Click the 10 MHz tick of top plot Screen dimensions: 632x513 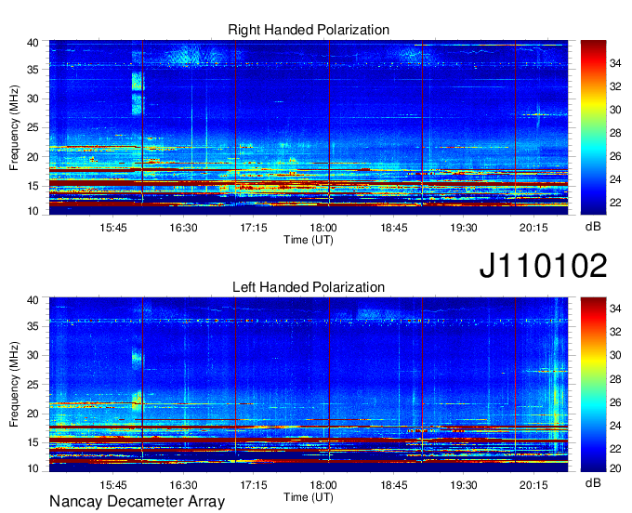(x=33, y=211)
